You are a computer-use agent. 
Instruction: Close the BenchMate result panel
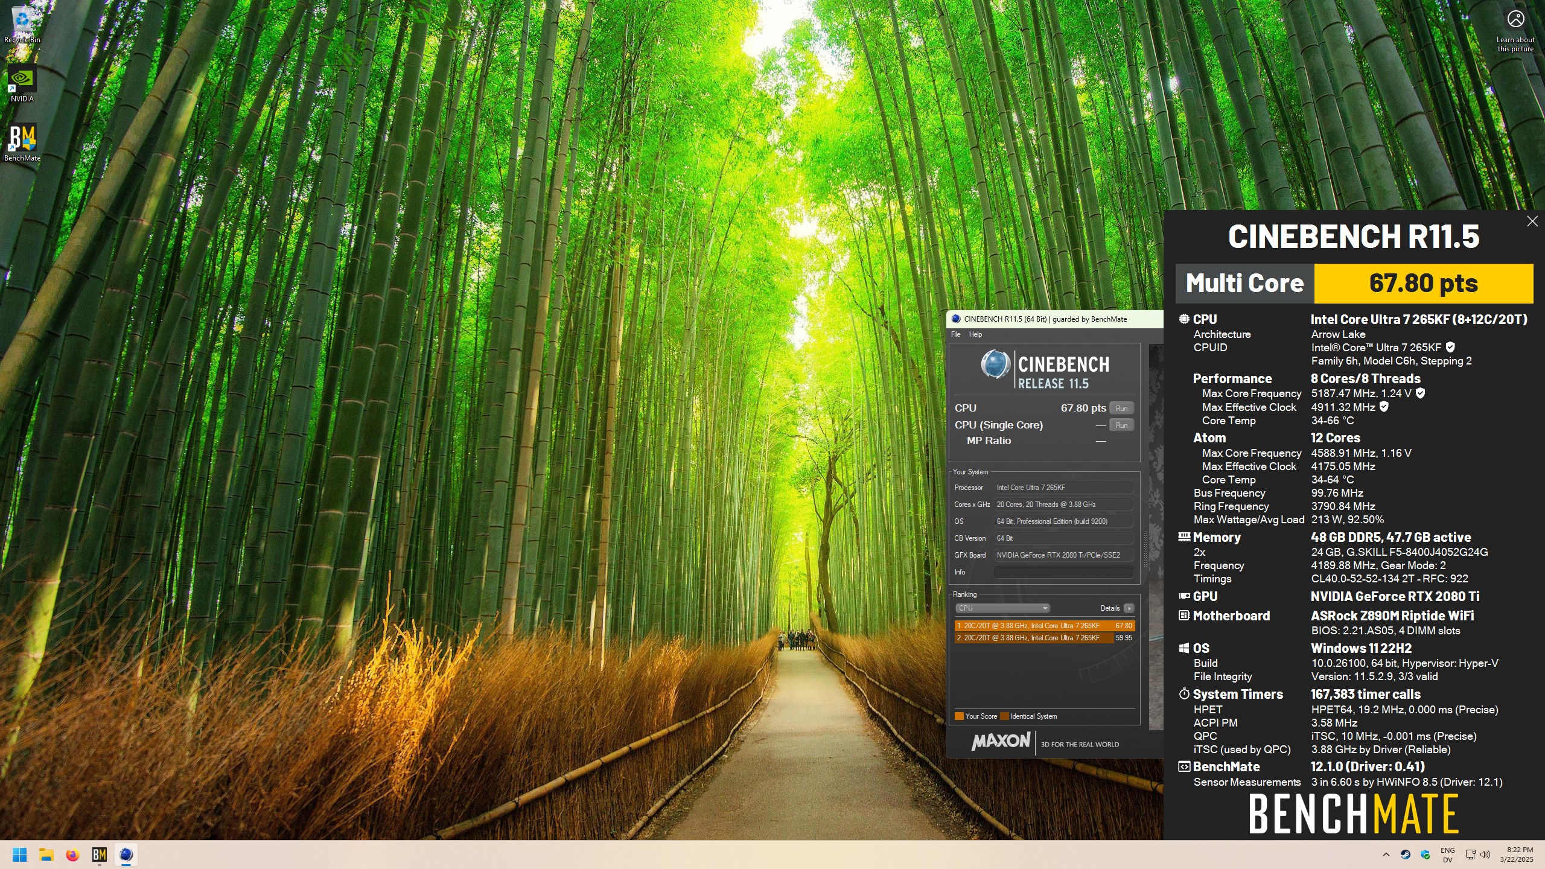pos(1532,221)
